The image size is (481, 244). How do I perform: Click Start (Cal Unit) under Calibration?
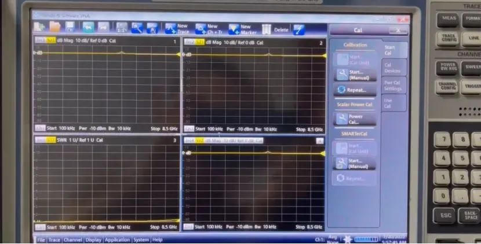355,60
